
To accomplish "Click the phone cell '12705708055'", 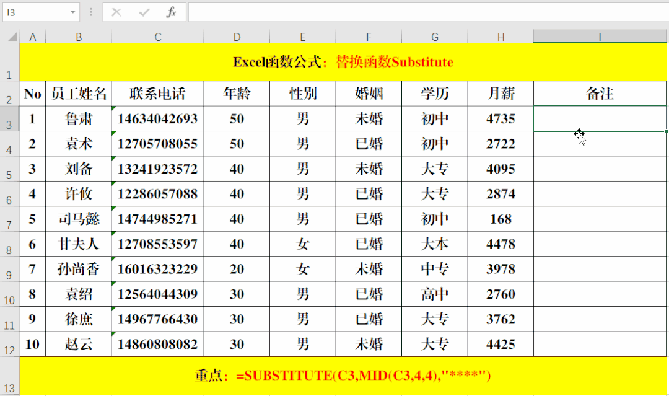I will tap(157, 144).
